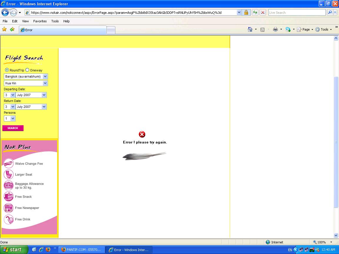Click the Free Drink icon
The height and width of the screenshot is (254, 339).
click(9, 219)
